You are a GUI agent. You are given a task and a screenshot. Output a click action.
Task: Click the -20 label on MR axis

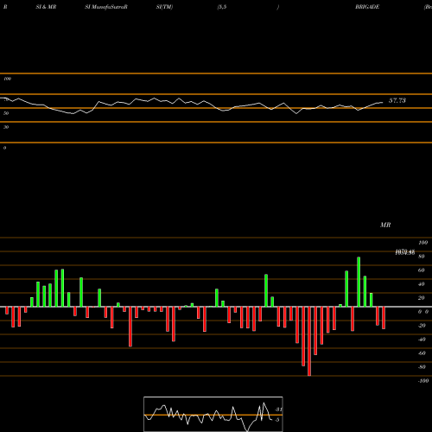[x=422, y=326]
